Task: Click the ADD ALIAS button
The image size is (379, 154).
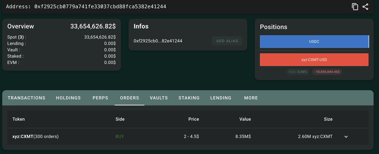Action: [227, 41]
